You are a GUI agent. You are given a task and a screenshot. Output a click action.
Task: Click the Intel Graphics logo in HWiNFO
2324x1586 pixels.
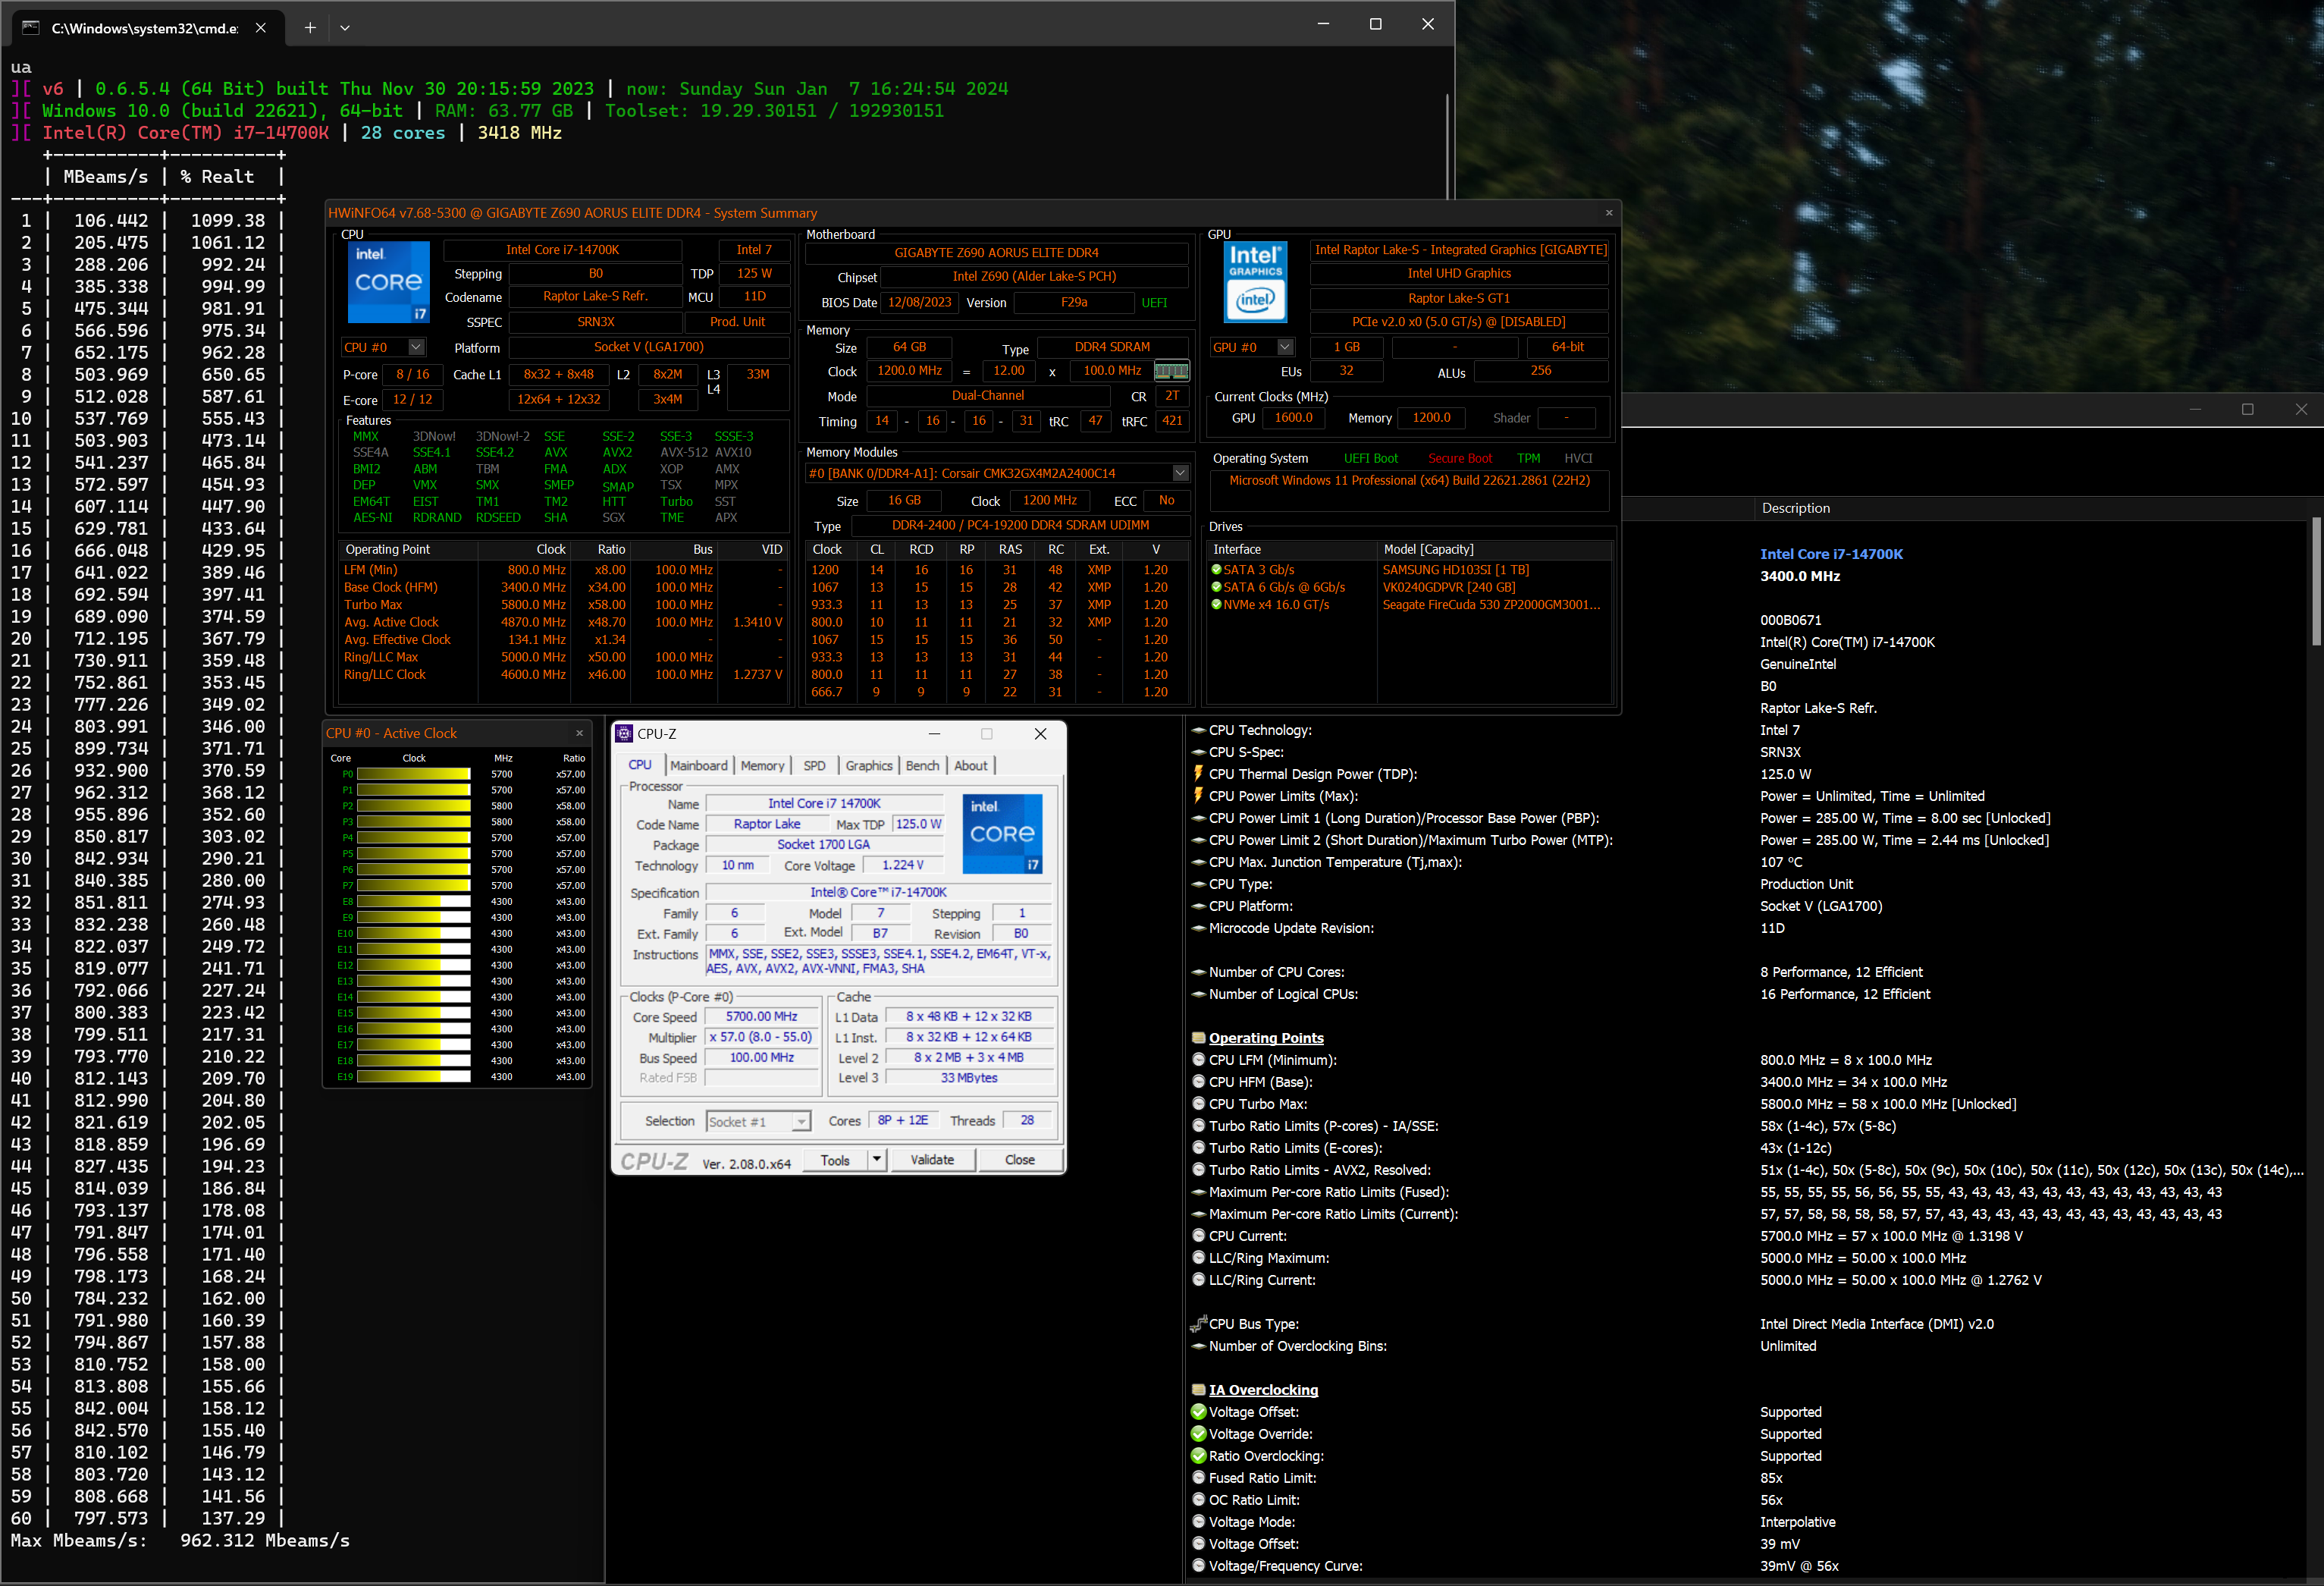[1255, 282]
